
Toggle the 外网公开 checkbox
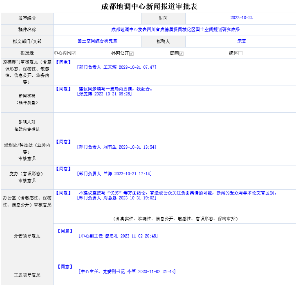[x=132, y=53]
